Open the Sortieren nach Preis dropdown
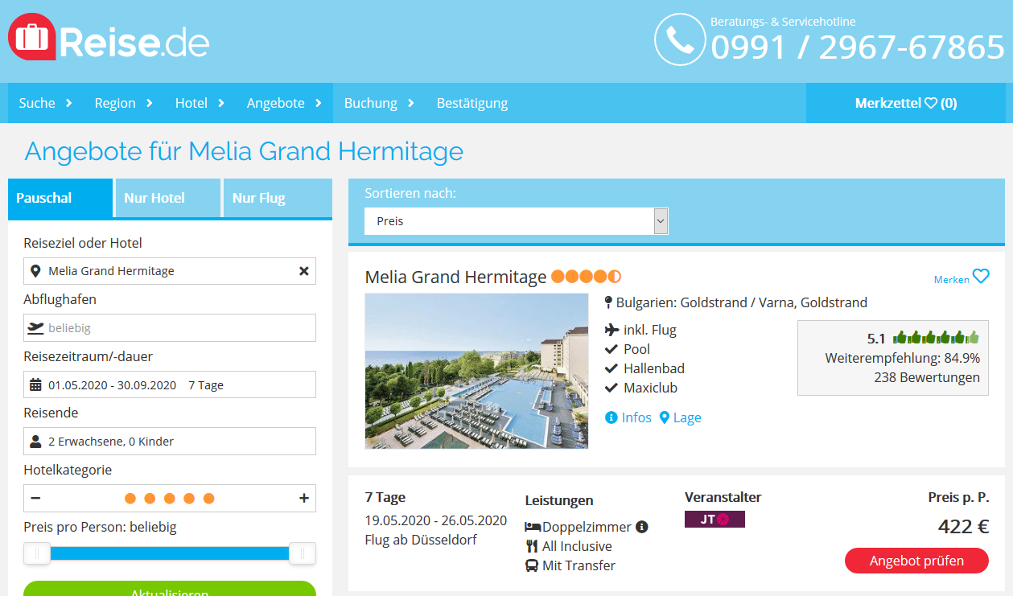 coord(517,220)
